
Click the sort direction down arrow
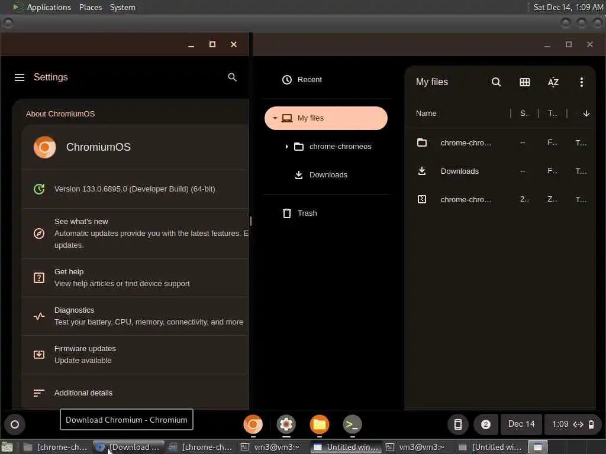[x=586, y=113]
